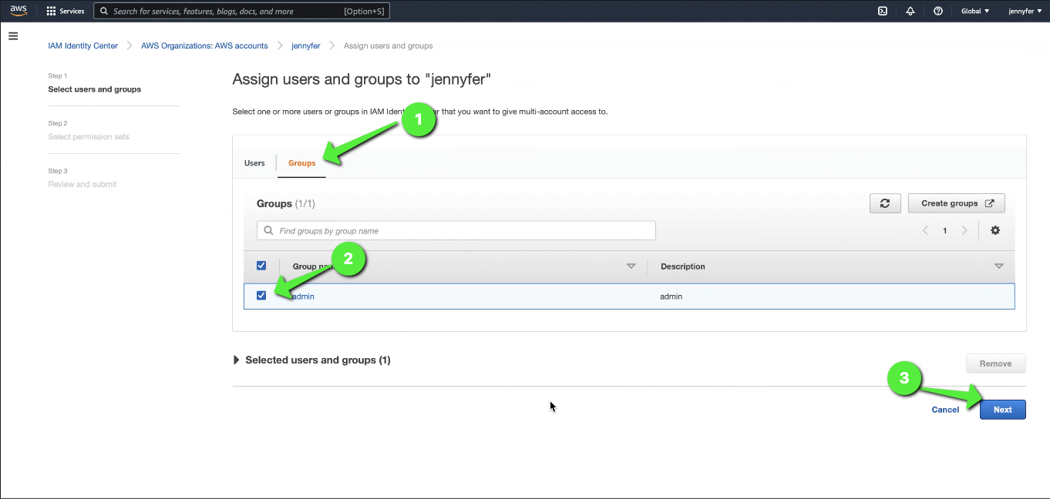The height and width of the screenshot is (499, 1050).
Task: Open Create groups in new tab
Action: point(957,203)
